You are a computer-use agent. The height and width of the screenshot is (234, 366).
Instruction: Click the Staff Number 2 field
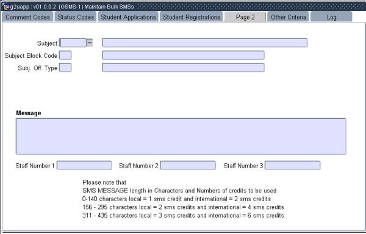coord(188,166)
